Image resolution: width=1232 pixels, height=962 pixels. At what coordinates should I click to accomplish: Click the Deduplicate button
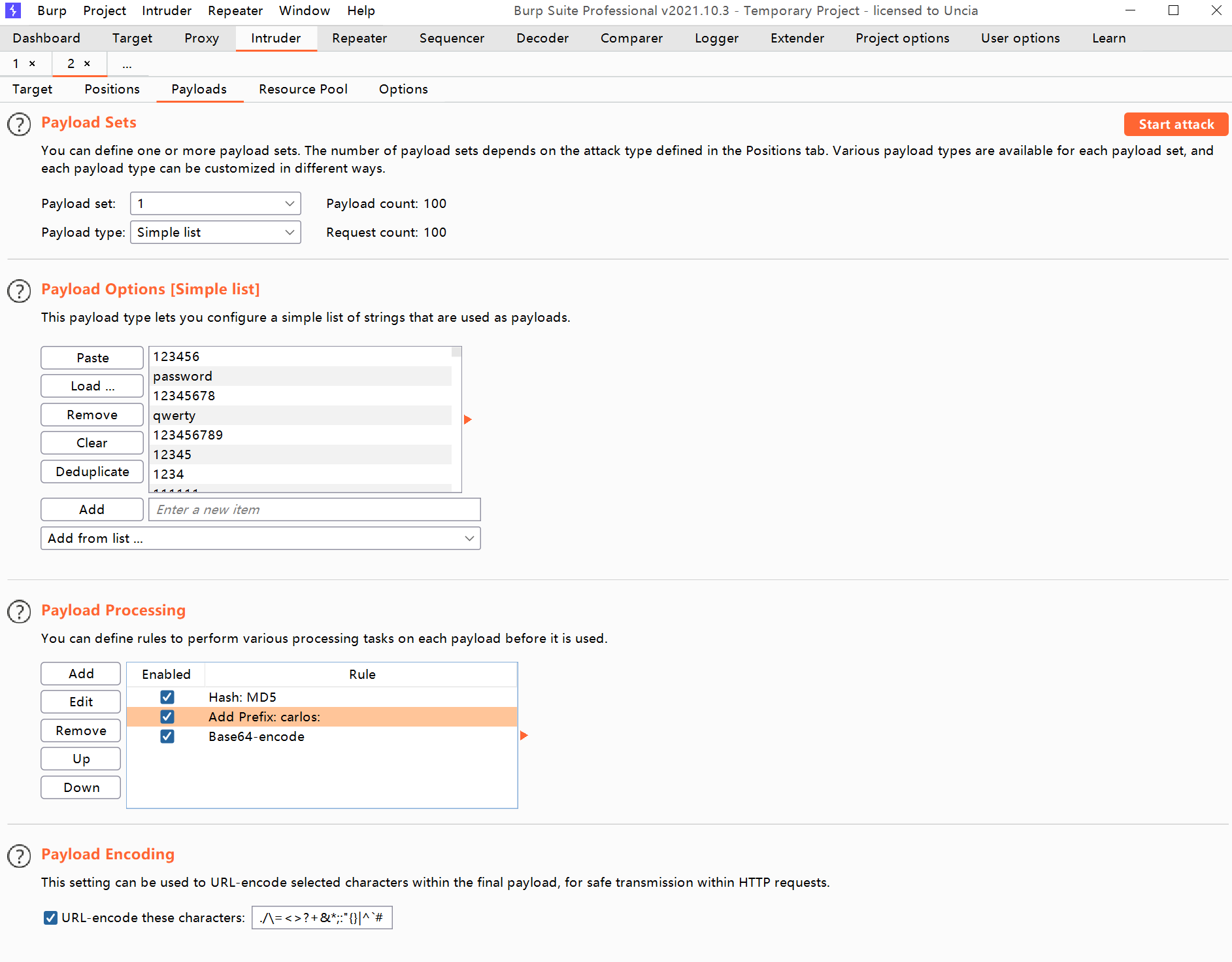(92, 472)
